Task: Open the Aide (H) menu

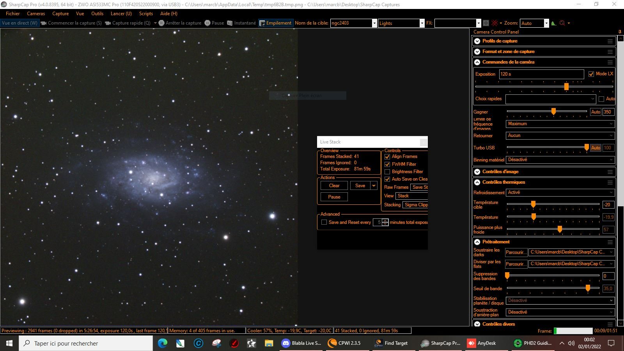Action: point(169,14)
